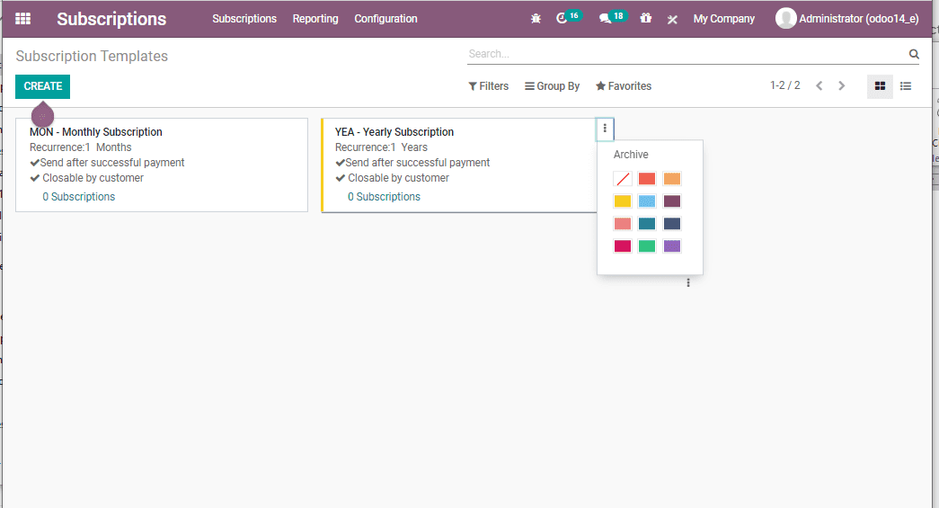Screen dimensions: 939x508
Task: Open 0 Subscriptions link on Monthly card
Action: (78, 197)
